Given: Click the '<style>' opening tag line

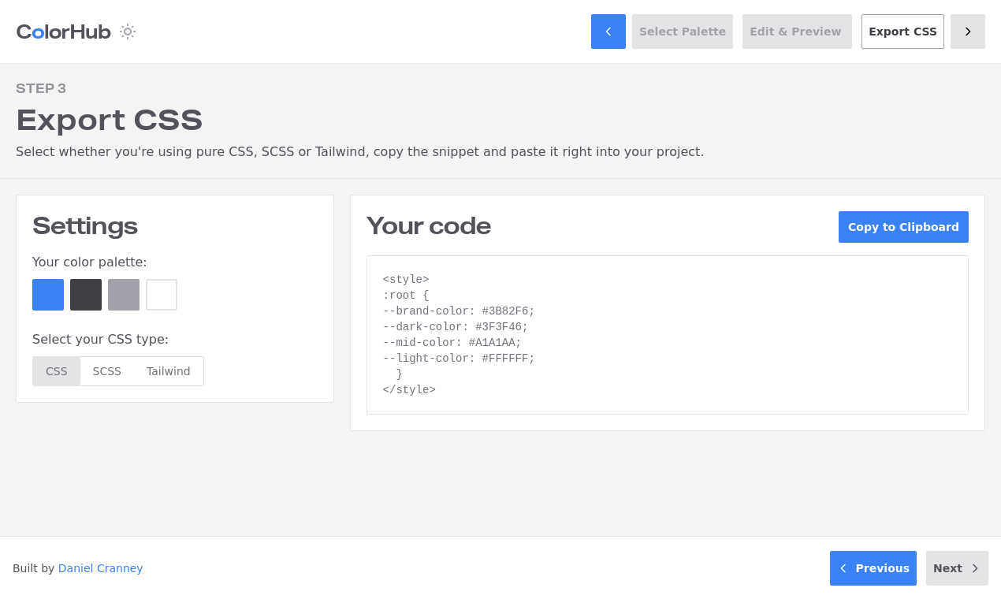Looking at the screenshot, I should click(x=406, y=280).
